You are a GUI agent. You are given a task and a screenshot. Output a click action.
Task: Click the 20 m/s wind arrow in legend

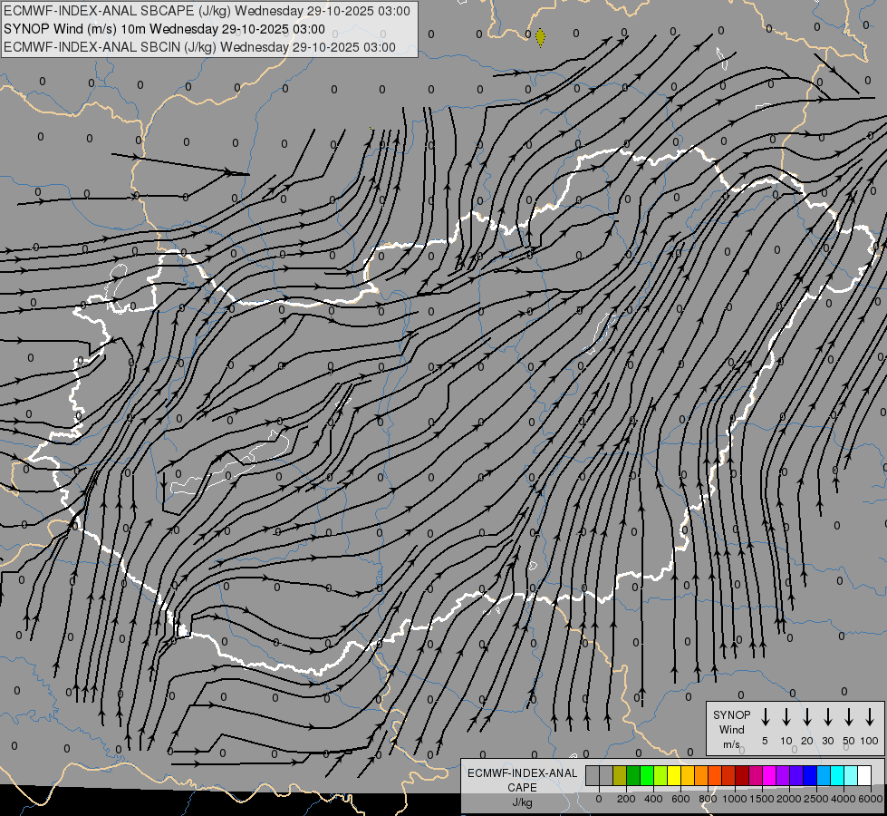(807, 717)
